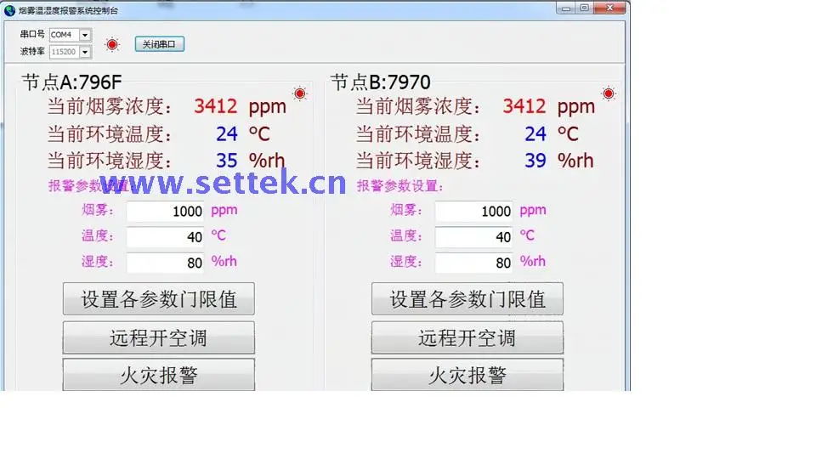Click node A temperature value 24
This screenshot has height=459, width=816.
227,133
